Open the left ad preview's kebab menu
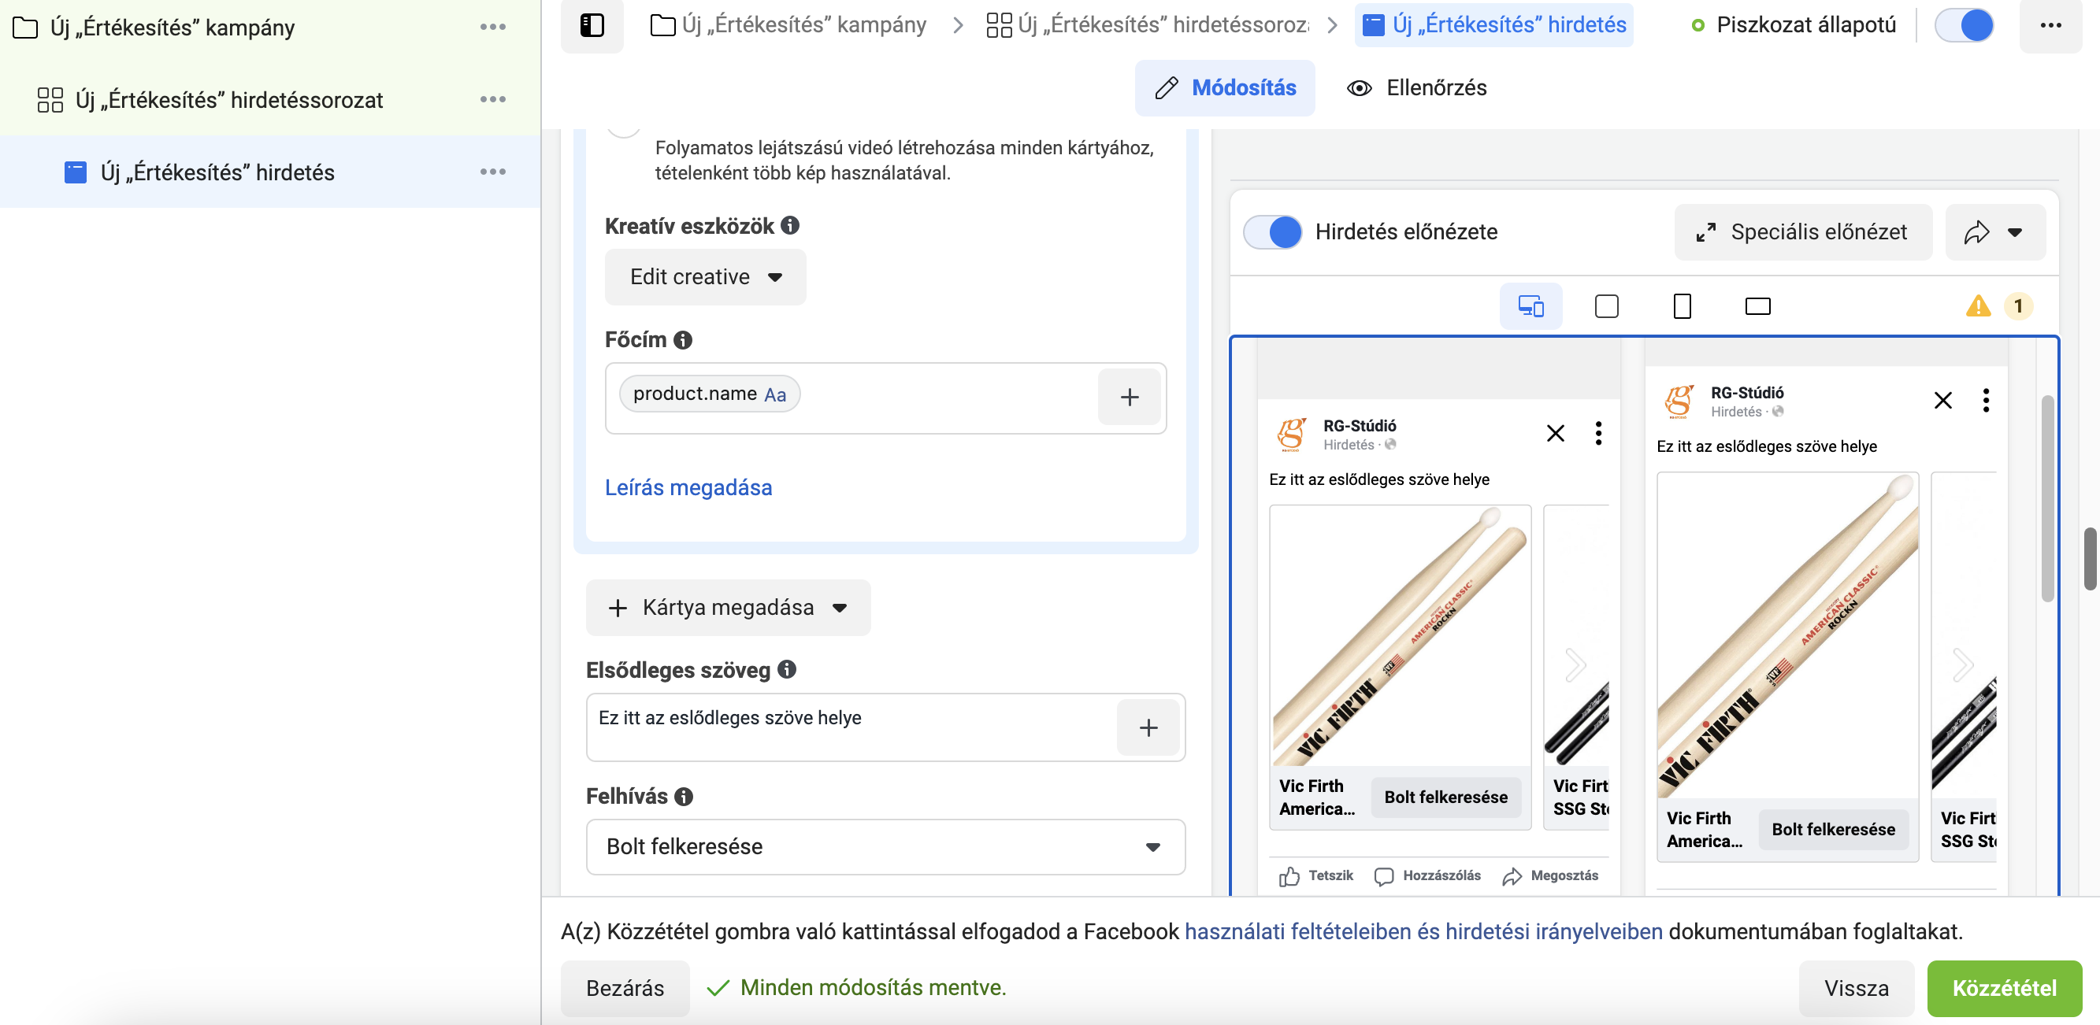This screenshot has height=1025, width=2100. 1599,434
